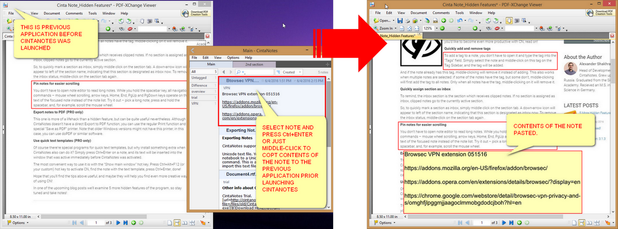
Task: Open Comments menu in right PDF-XChange window
Action: click(x=441, y=12)
